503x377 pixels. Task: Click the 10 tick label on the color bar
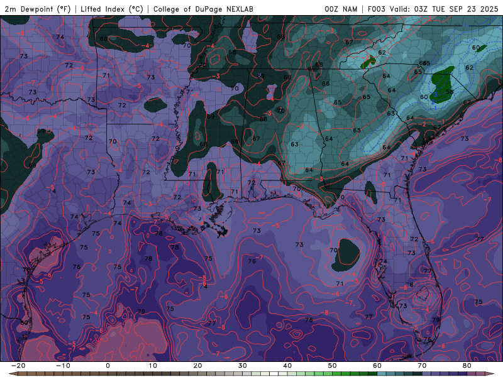point(153,366)
